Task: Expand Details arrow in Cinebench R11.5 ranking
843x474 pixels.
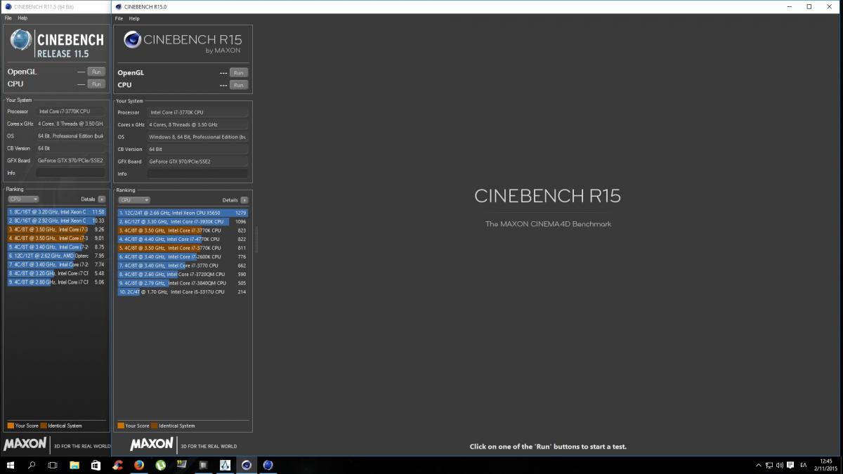Action: pos(102,199)
